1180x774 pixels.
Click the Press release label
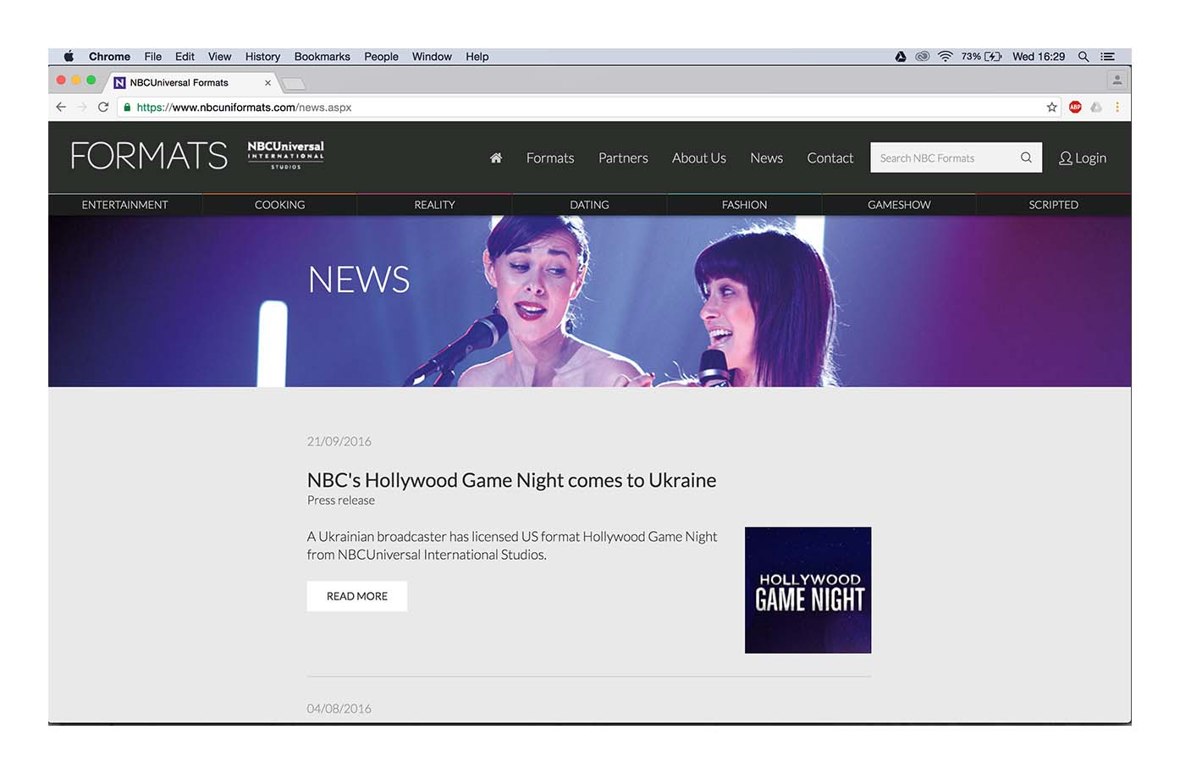tap(340, 500)
